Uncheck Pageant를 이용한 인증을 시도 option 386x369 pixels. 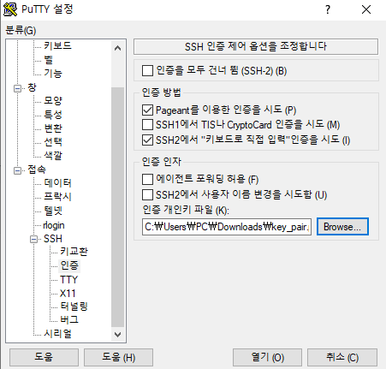pyautogui.click(x=147, y=110)
